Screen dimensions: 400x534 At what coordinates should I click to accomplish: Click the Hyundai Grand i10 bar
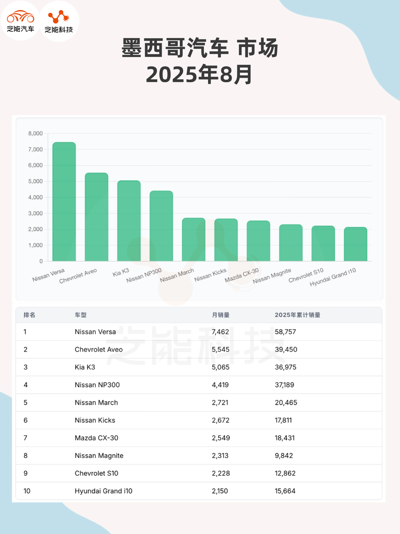pyautogui.click(x=355, y=244)
